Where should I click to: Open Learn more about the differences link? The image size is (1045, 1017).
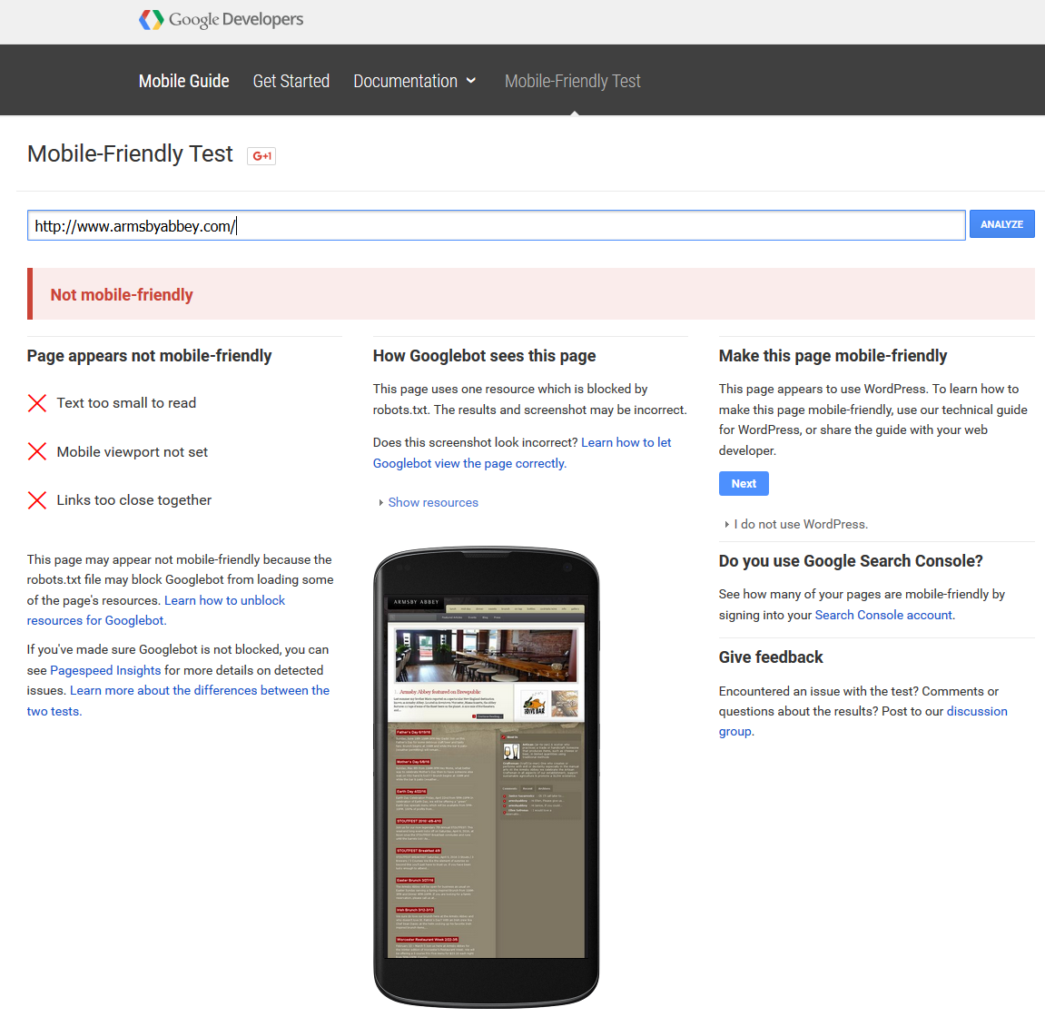click(x=200, y=690)
